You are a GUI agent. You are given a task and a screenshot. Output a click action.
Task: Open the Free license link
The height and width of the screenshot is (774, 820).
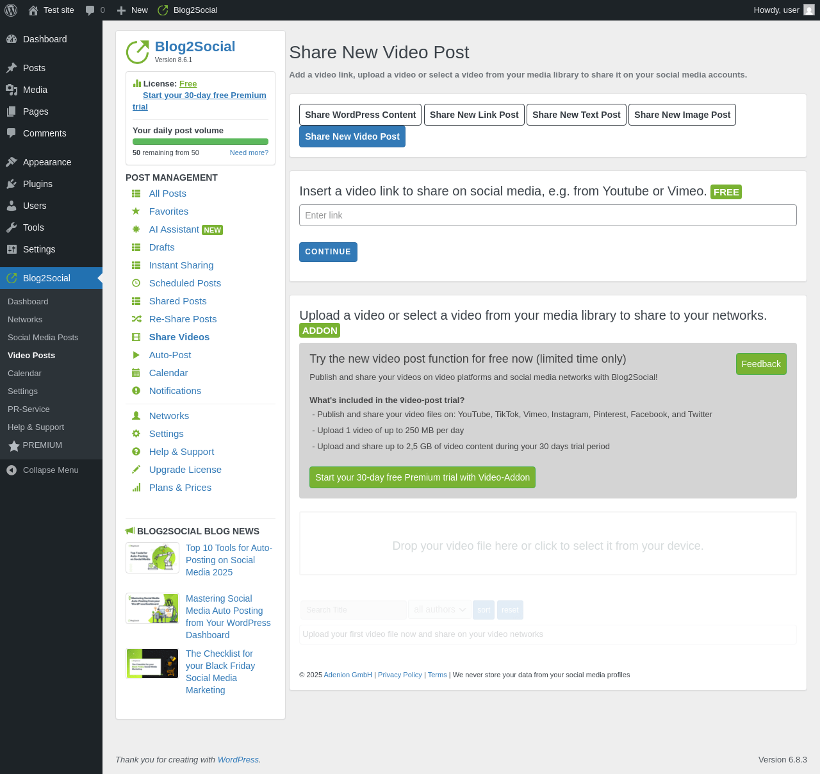click(x=188, y=84)
